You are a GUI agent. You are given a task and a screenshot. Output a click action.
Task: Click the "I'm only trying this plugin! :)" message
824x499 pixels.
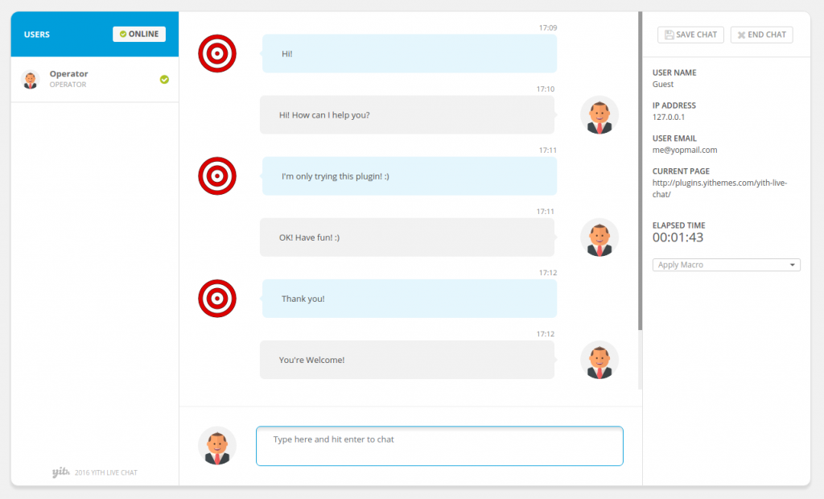410,176
